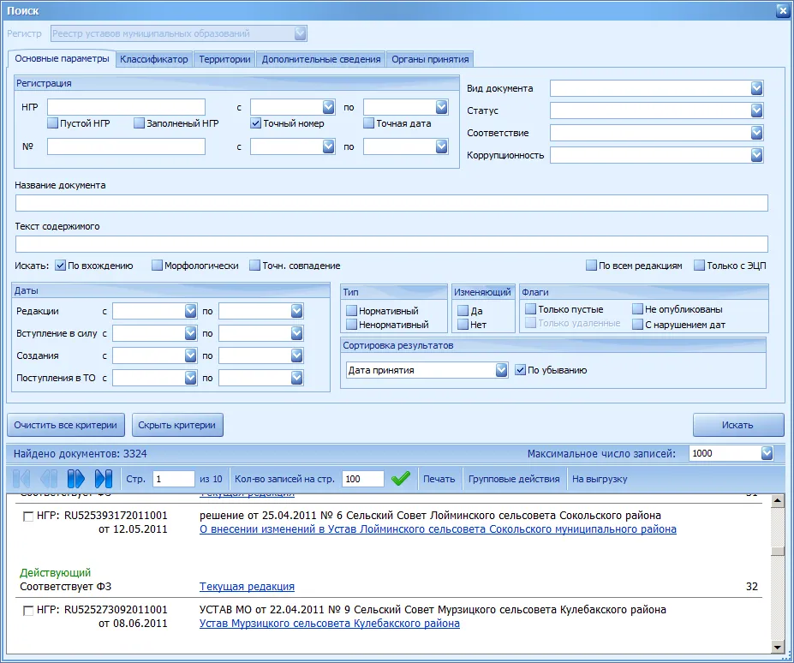Enable the Заполненый НГР checkbox
Image resolution: width=794 pixels, height=663 pixels.
tap(140, 123)
